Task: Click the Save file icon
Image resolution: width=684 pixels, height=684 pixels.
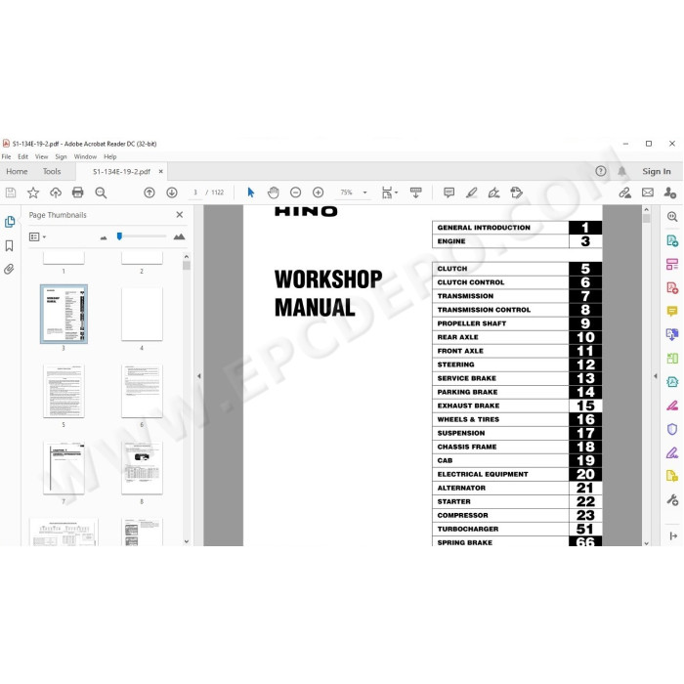Action: coord(11,192)
